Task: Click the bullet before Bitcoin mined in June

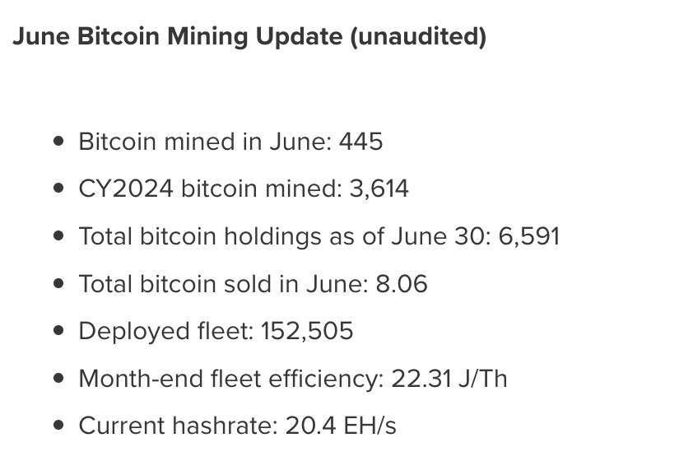Action: tap(58, 142)
